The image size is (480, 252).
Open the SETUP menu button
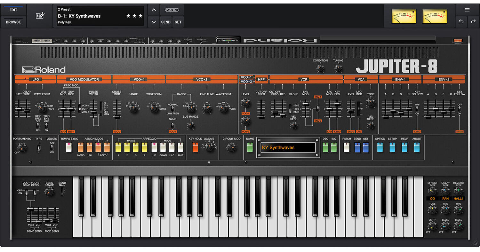[392, 147]
